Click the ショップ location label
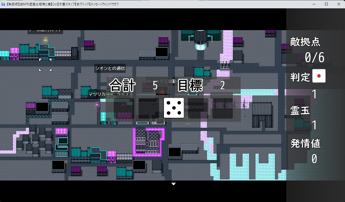This screenshot has width=345, height=202. pyautogui.click(x=196, y=107)
